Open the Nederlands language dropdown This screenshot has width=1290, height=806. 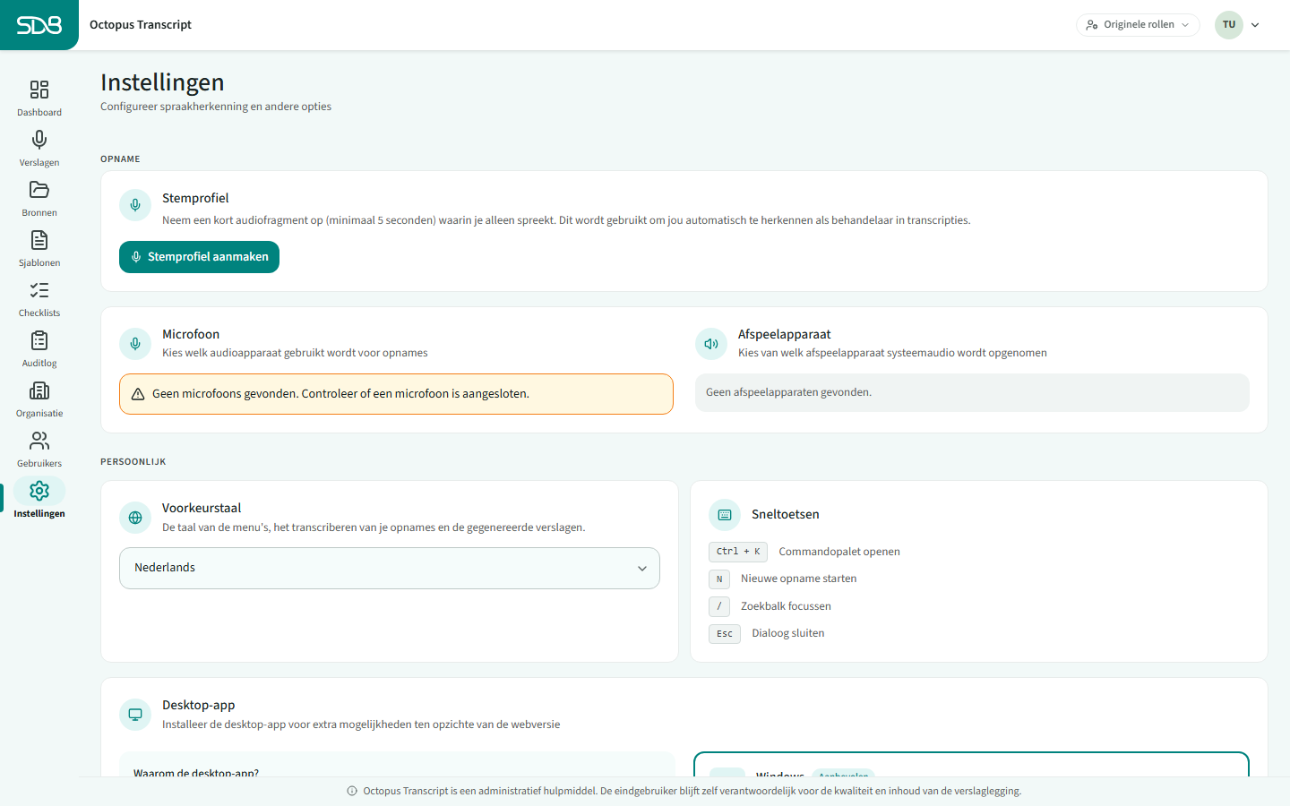click(x=390, y=568)
